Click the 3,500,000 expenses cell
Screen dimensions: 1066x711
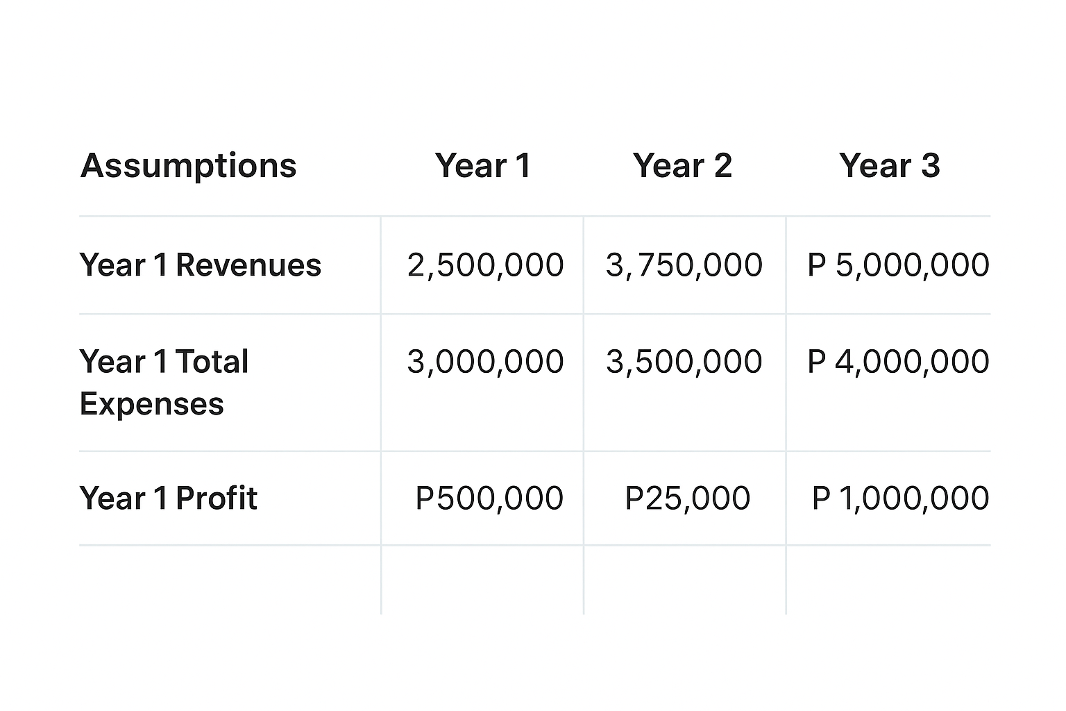click(x=684, y=362)
